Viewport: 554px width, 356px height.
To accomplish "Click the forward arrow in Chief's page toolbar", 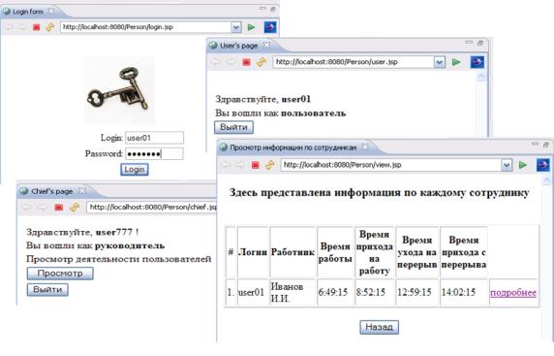I will point(42,208).
